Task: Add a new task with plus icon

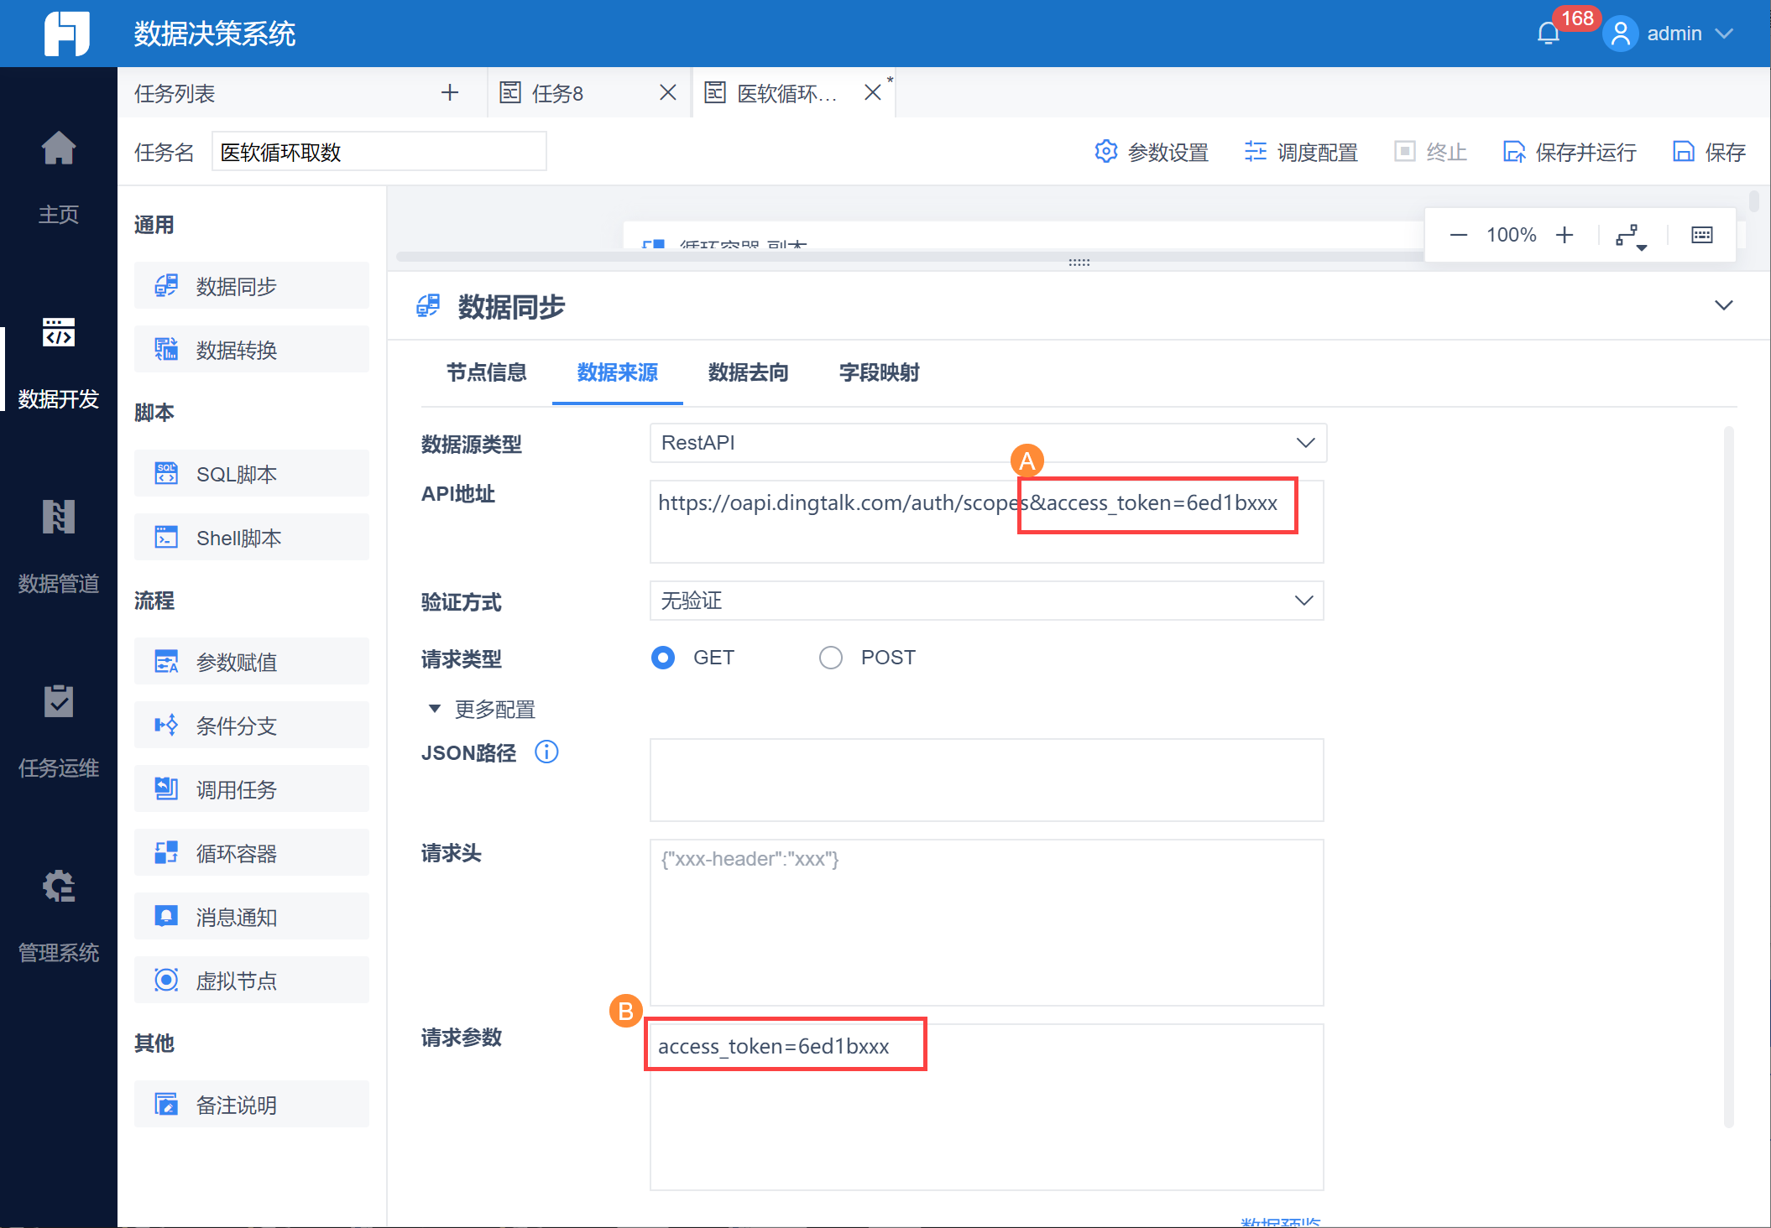Action: pos(450,92)
